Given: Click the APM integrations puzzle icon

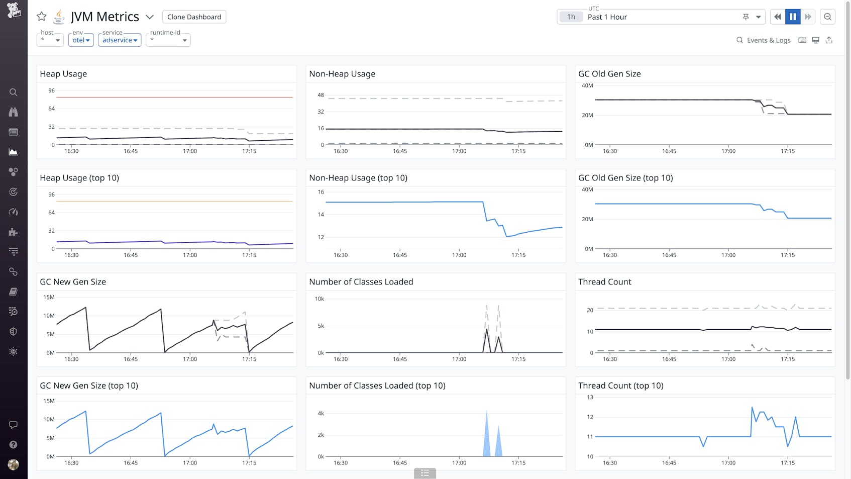Looking at the screenshot, I should click(x=14, y=232).
